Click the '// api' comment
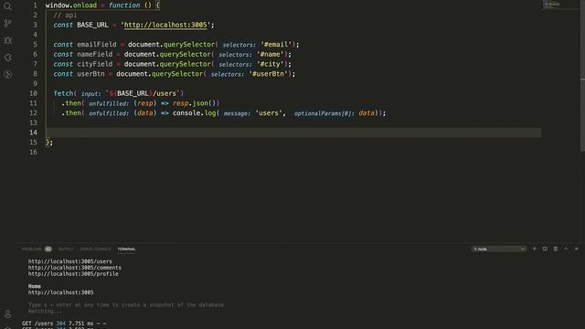The height and width of the screenshot is (329, 585). [65, 16]
